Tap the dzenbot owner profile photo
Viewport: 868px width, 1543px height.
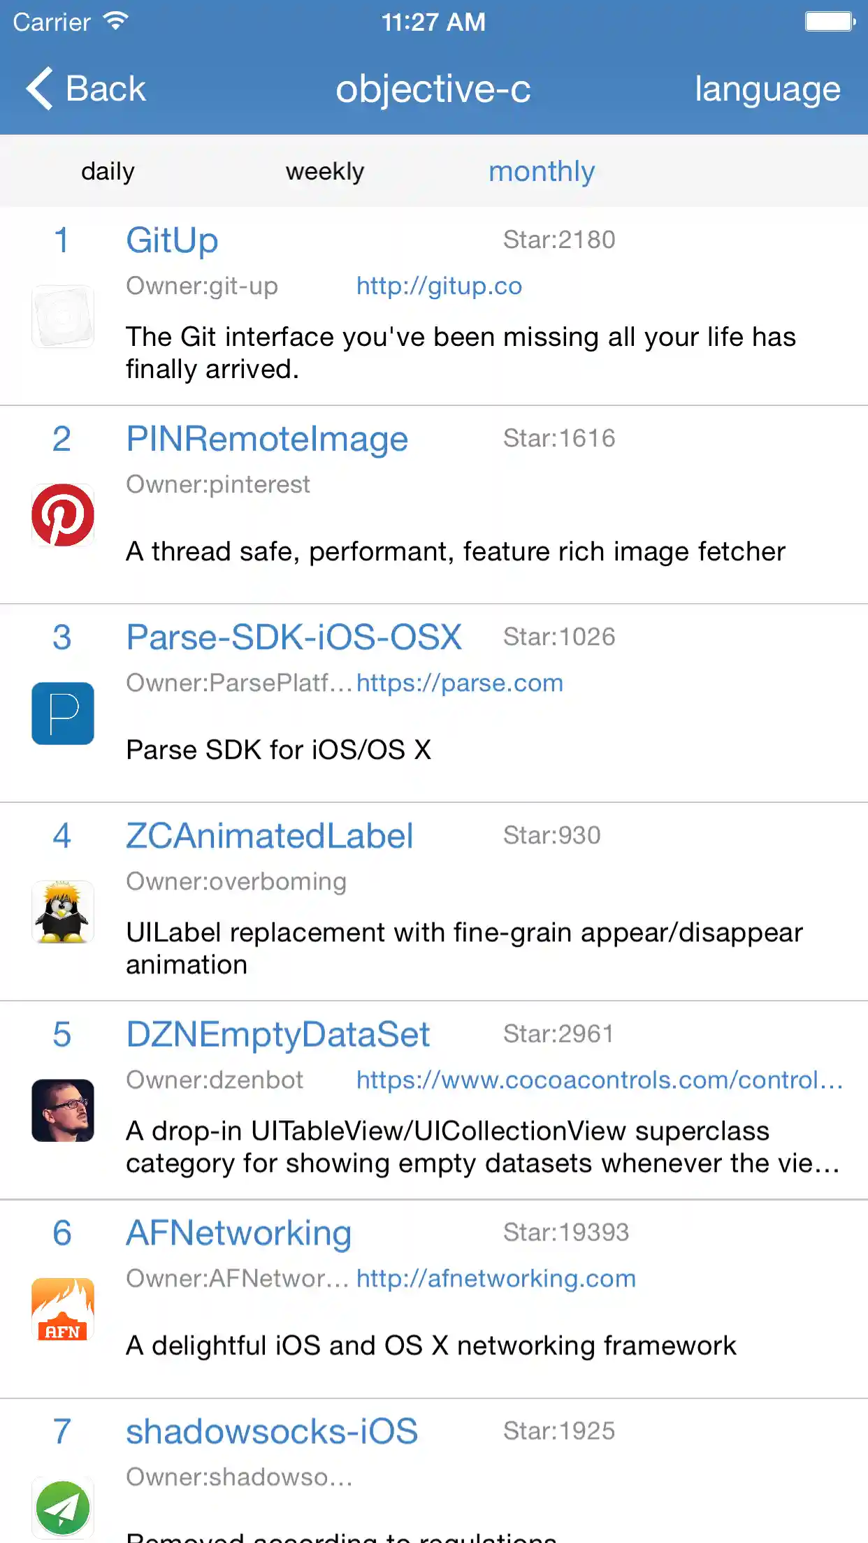[63, 1110]
